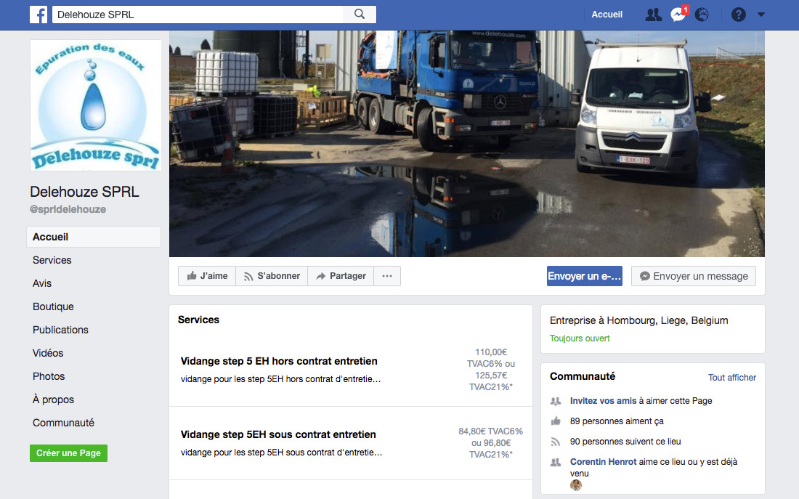Click the search magnifier icon

pos(360,15)
